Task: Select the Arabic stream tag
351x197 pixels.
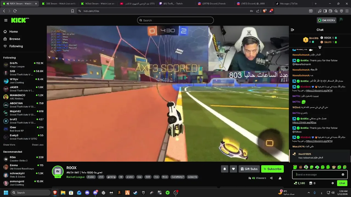Action: pyautogui.click(x=91, y=177)
